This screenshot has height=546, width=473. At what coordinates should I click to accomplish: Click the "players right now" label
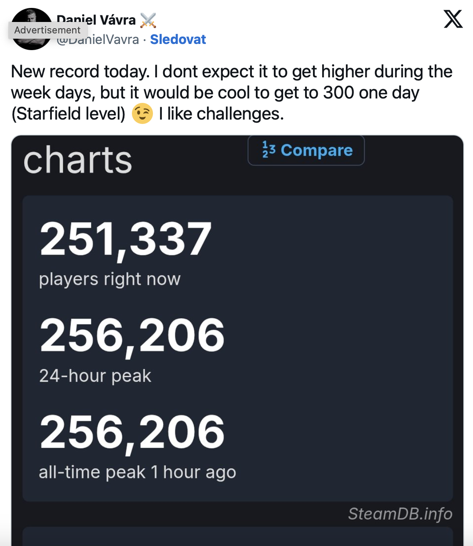(x=110, y=279)
